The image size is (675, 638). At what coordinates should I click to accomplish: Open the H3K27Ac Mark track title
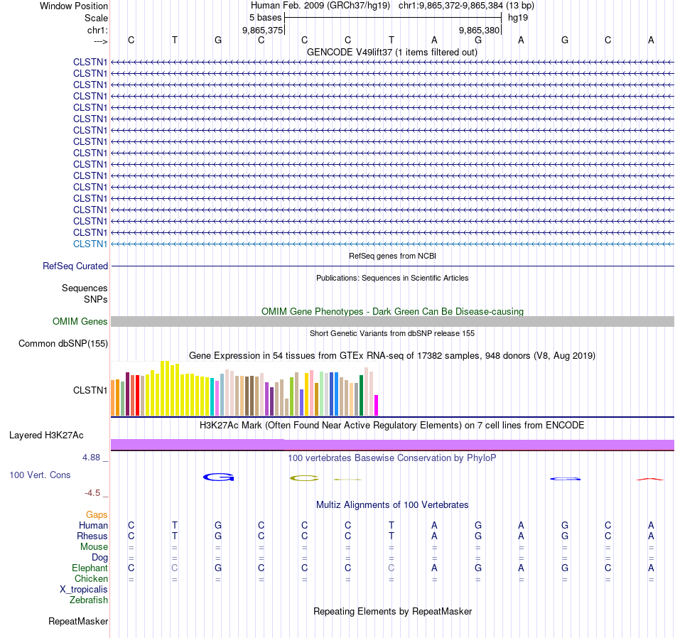pyautogui.click(x=392, y=426)
